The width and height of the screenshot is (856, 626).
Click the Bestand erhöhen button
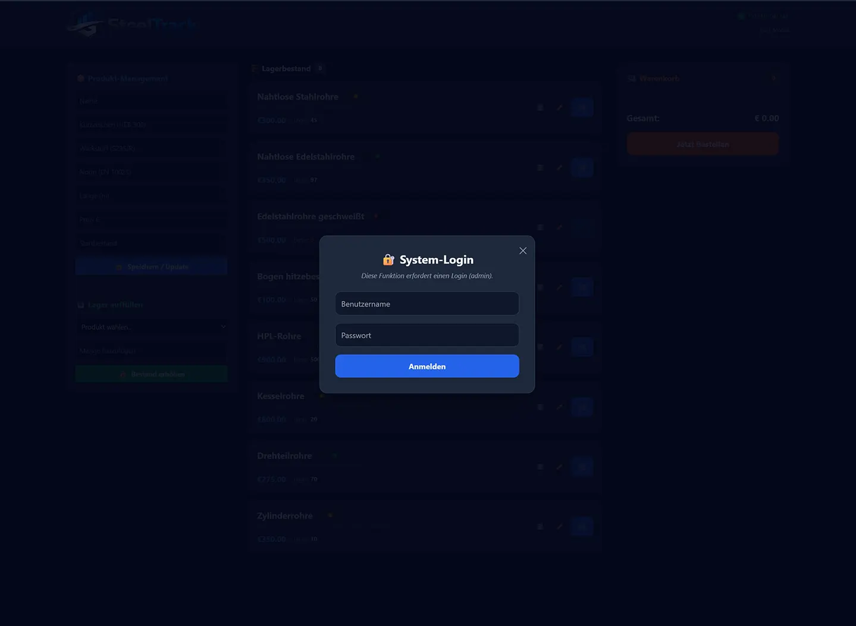[151, 374]
